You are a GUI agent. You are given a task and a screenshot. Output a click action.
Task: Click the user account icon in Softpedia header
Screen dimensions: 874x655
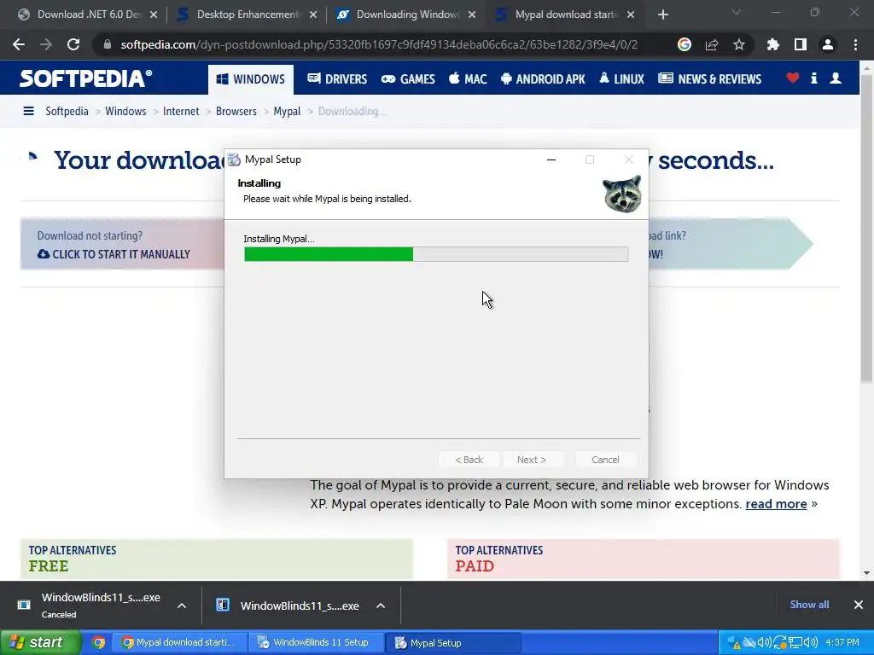click(x=836, y=78)
